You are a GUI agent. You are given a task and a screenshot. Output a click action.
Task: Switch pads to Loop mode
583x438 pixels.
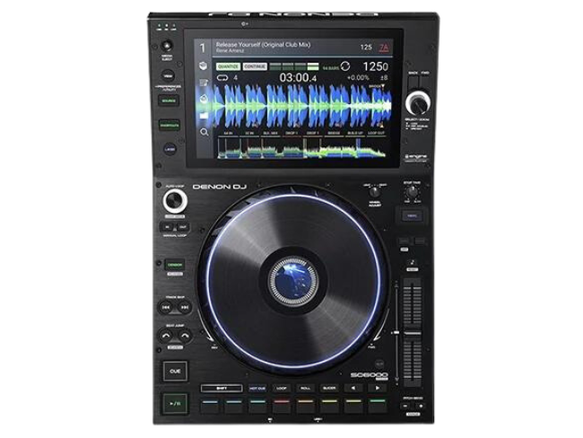282,388
